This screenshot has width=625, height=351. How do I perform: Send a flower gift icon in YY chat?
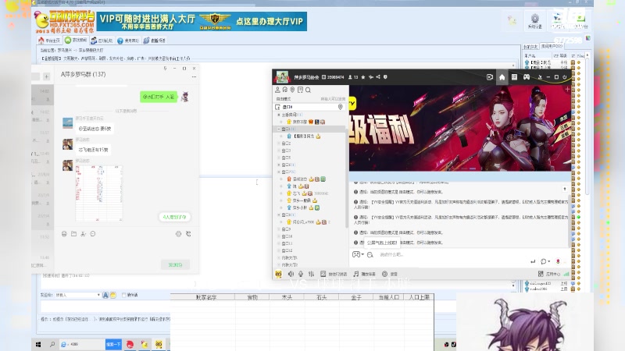(x=558, y=261)
